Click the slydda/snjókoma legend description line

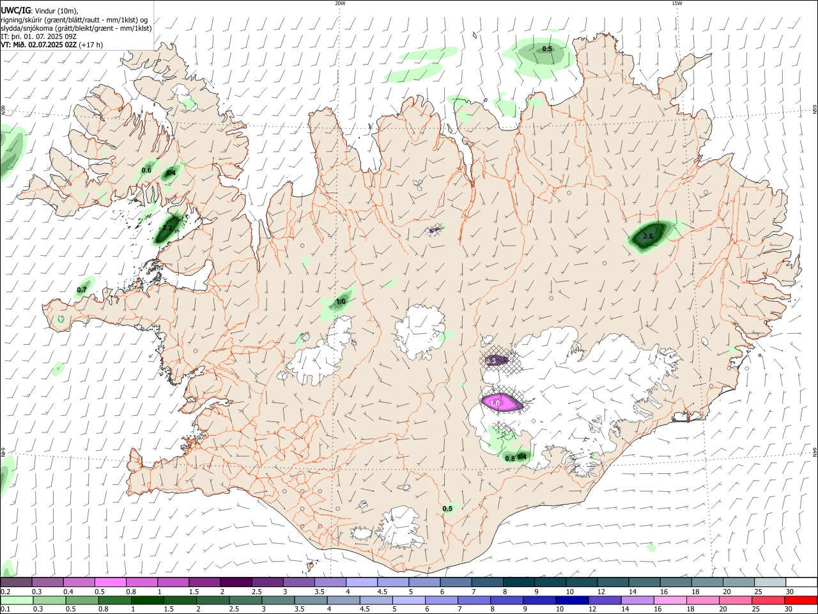[76, 28]
